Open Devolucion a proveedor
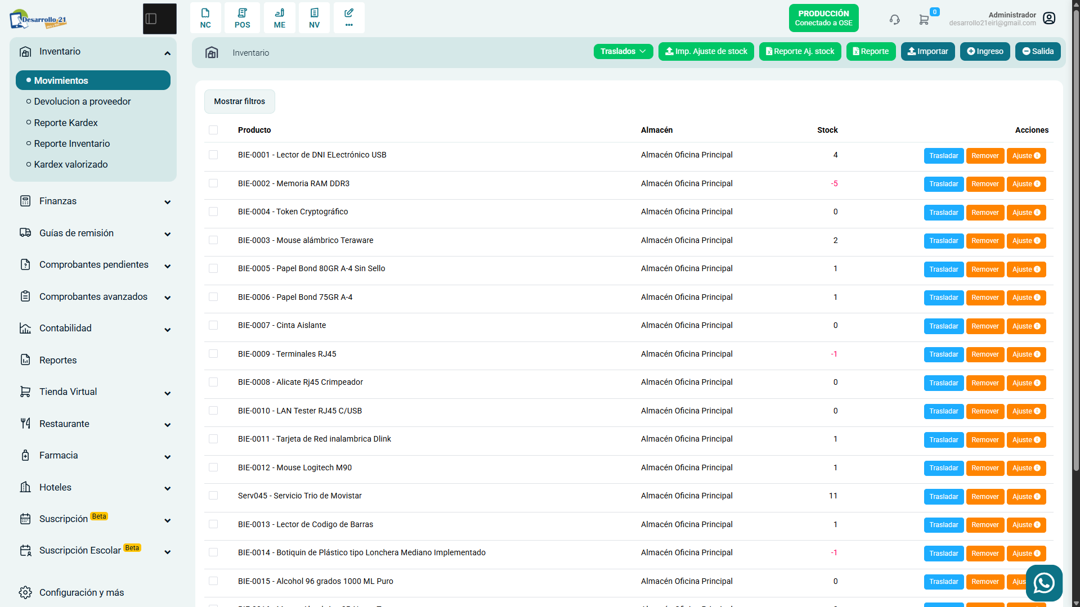Screen dimensions: 1080x607 point(82,101)
